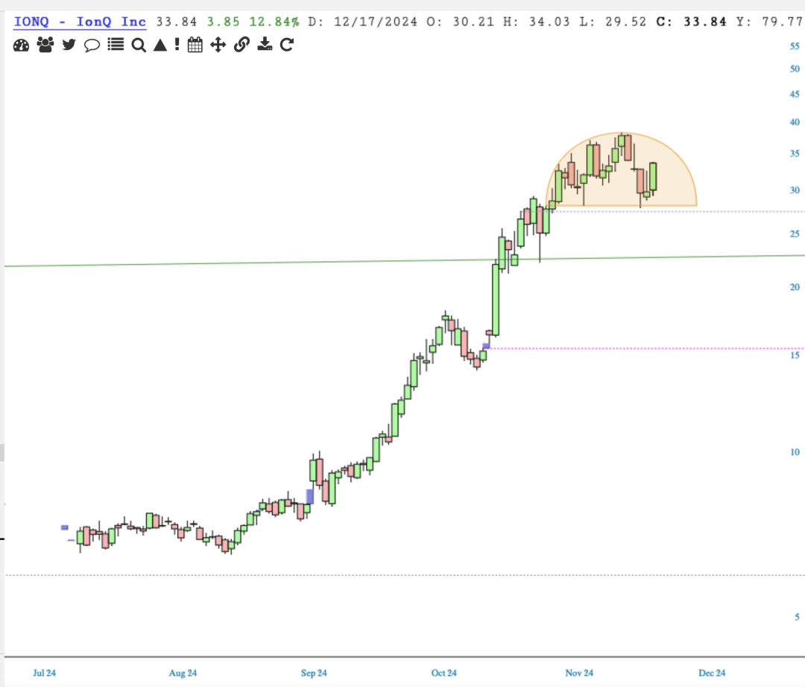Click the 20 price axis label
This screenshot has width=805, height=687.
795,286
